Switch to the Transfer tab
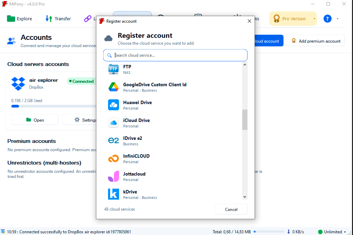This screenshot has width=353, height=235. tap(58, 19)
